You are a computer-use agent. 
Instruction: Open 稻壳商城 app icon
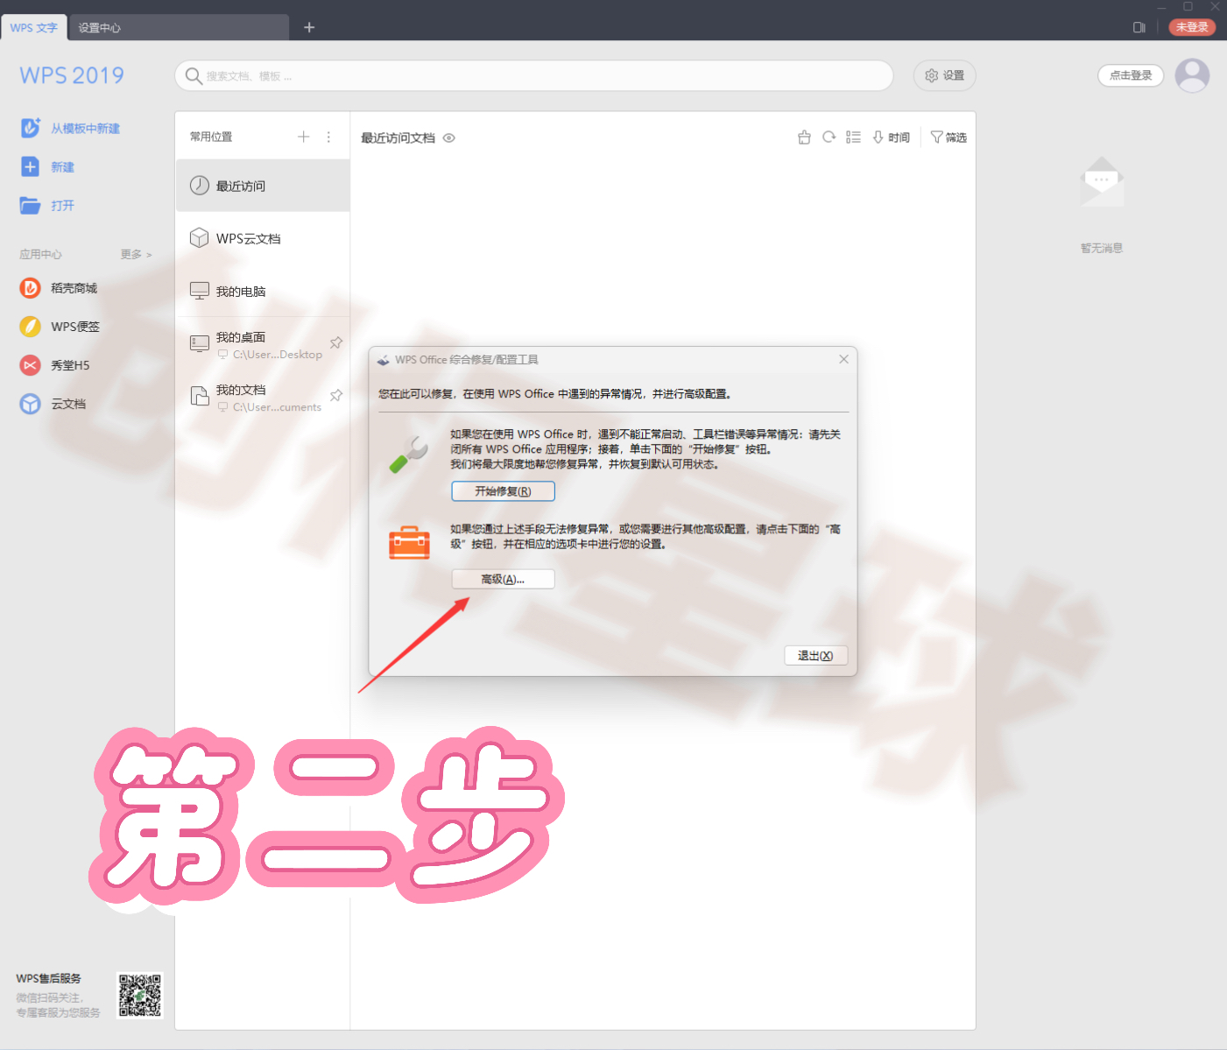[31, 288]
